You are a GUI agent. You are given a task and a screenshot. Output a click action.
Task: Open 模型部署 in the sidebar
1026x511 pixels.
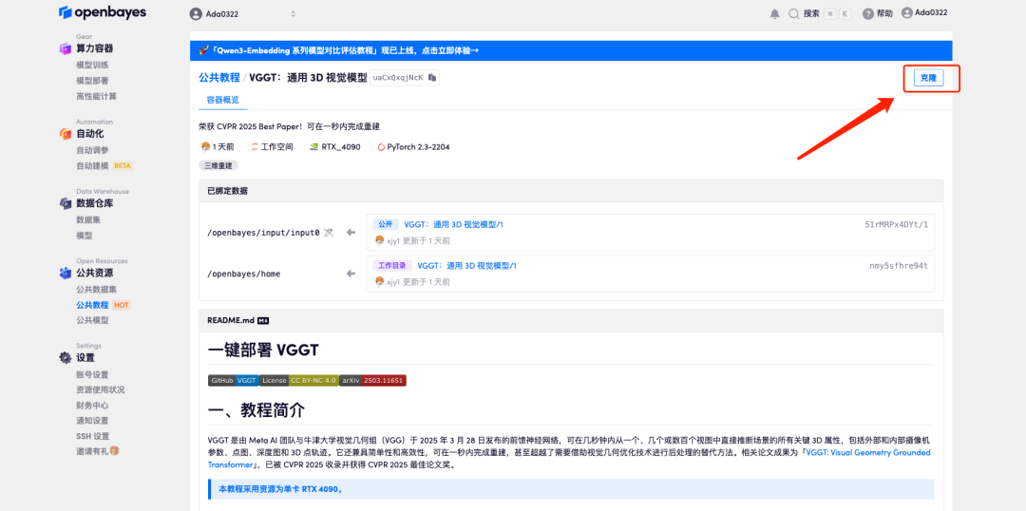[x=92, y=81]
